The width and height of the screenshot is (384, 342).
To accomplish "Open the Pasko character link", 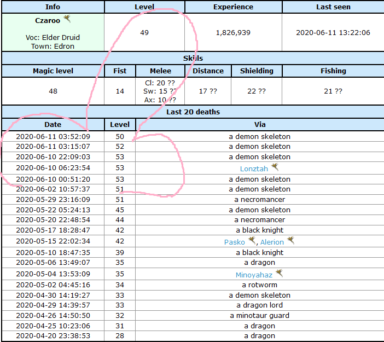I will (x=234, y=242).
